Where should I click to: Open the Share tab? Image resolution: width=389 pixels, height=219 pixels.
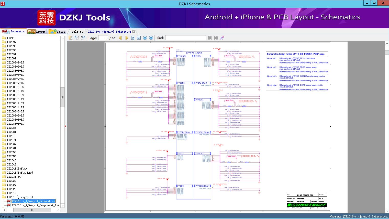pyautogui.click(x=57, y=32)
